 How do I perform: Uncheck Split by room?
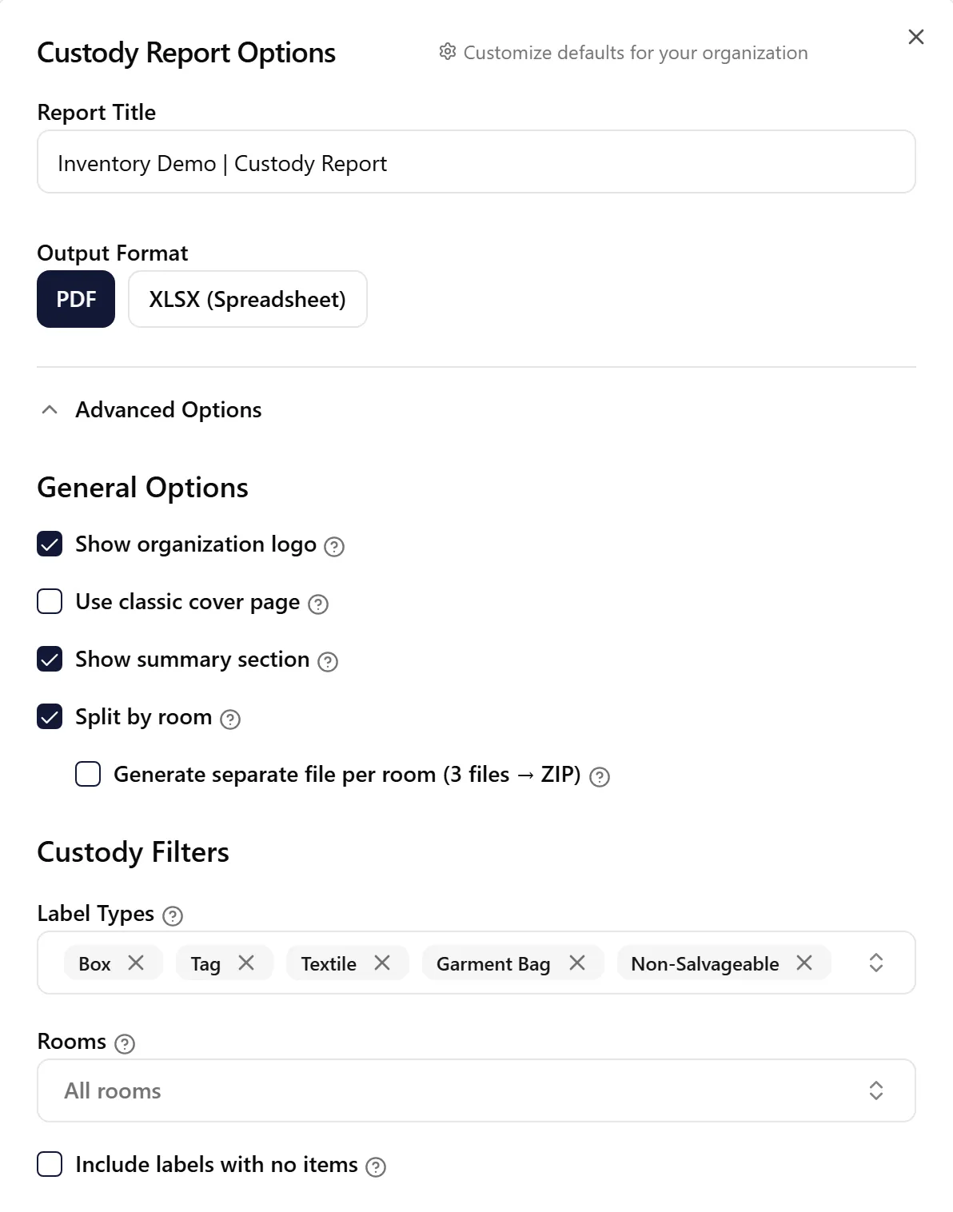50,717
